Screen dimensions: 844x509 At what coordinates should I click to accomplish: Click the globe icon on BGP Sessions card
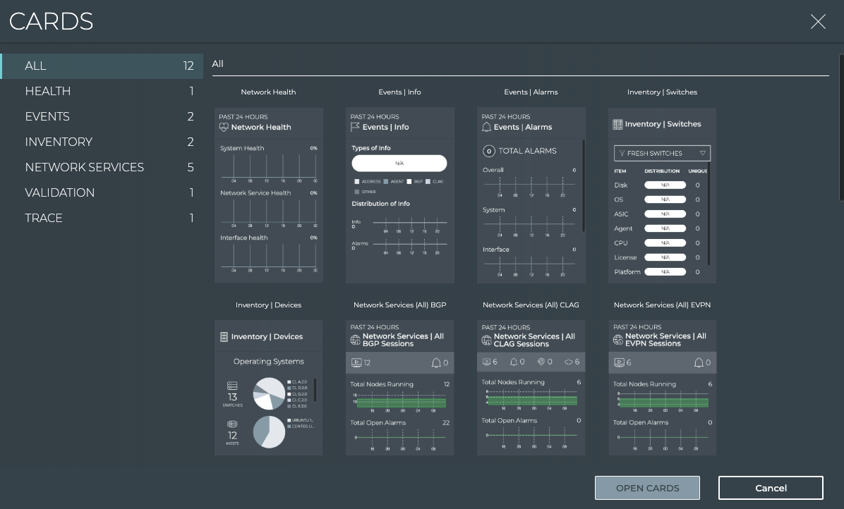click(356, 341)
